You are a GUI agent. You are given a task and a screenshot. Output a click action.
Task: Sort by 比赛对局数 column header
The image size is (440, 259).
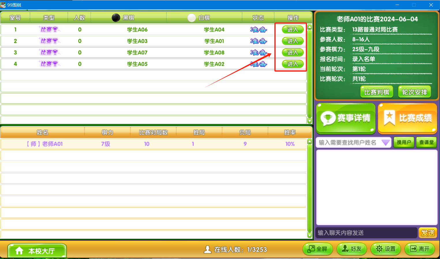click(x=153, y=133)
